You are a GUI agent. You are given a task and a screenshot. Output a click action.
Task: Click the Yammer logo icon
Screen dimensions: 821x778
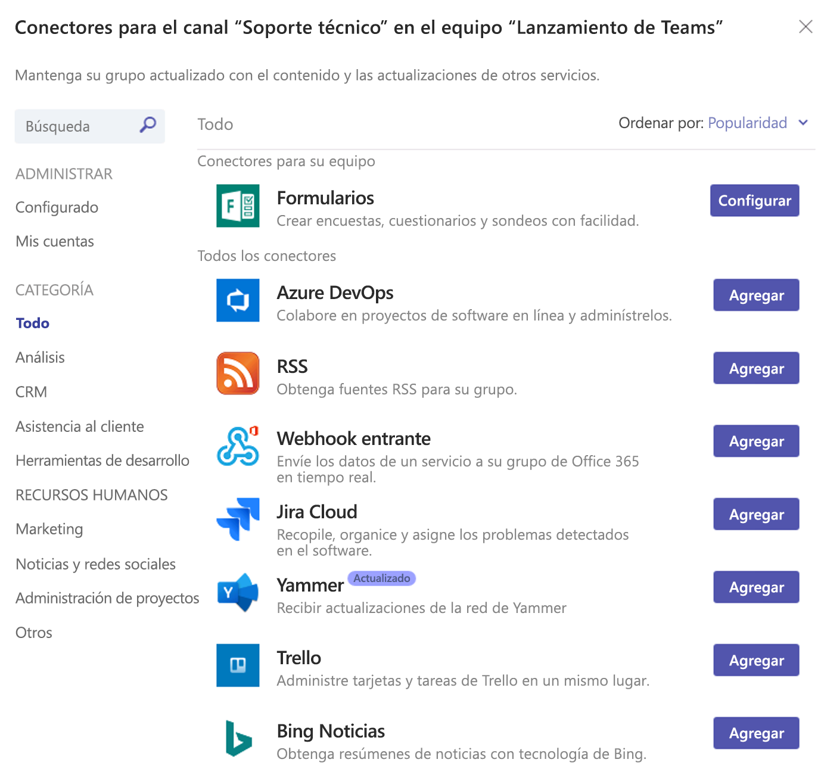[238, 592]
